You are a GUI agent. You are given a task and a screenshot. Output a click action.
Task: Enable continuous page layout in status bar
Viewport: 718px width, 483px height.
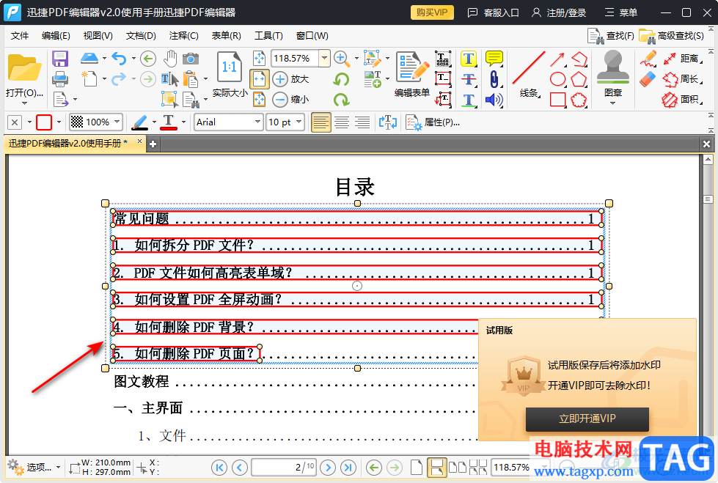pos(436,468)
